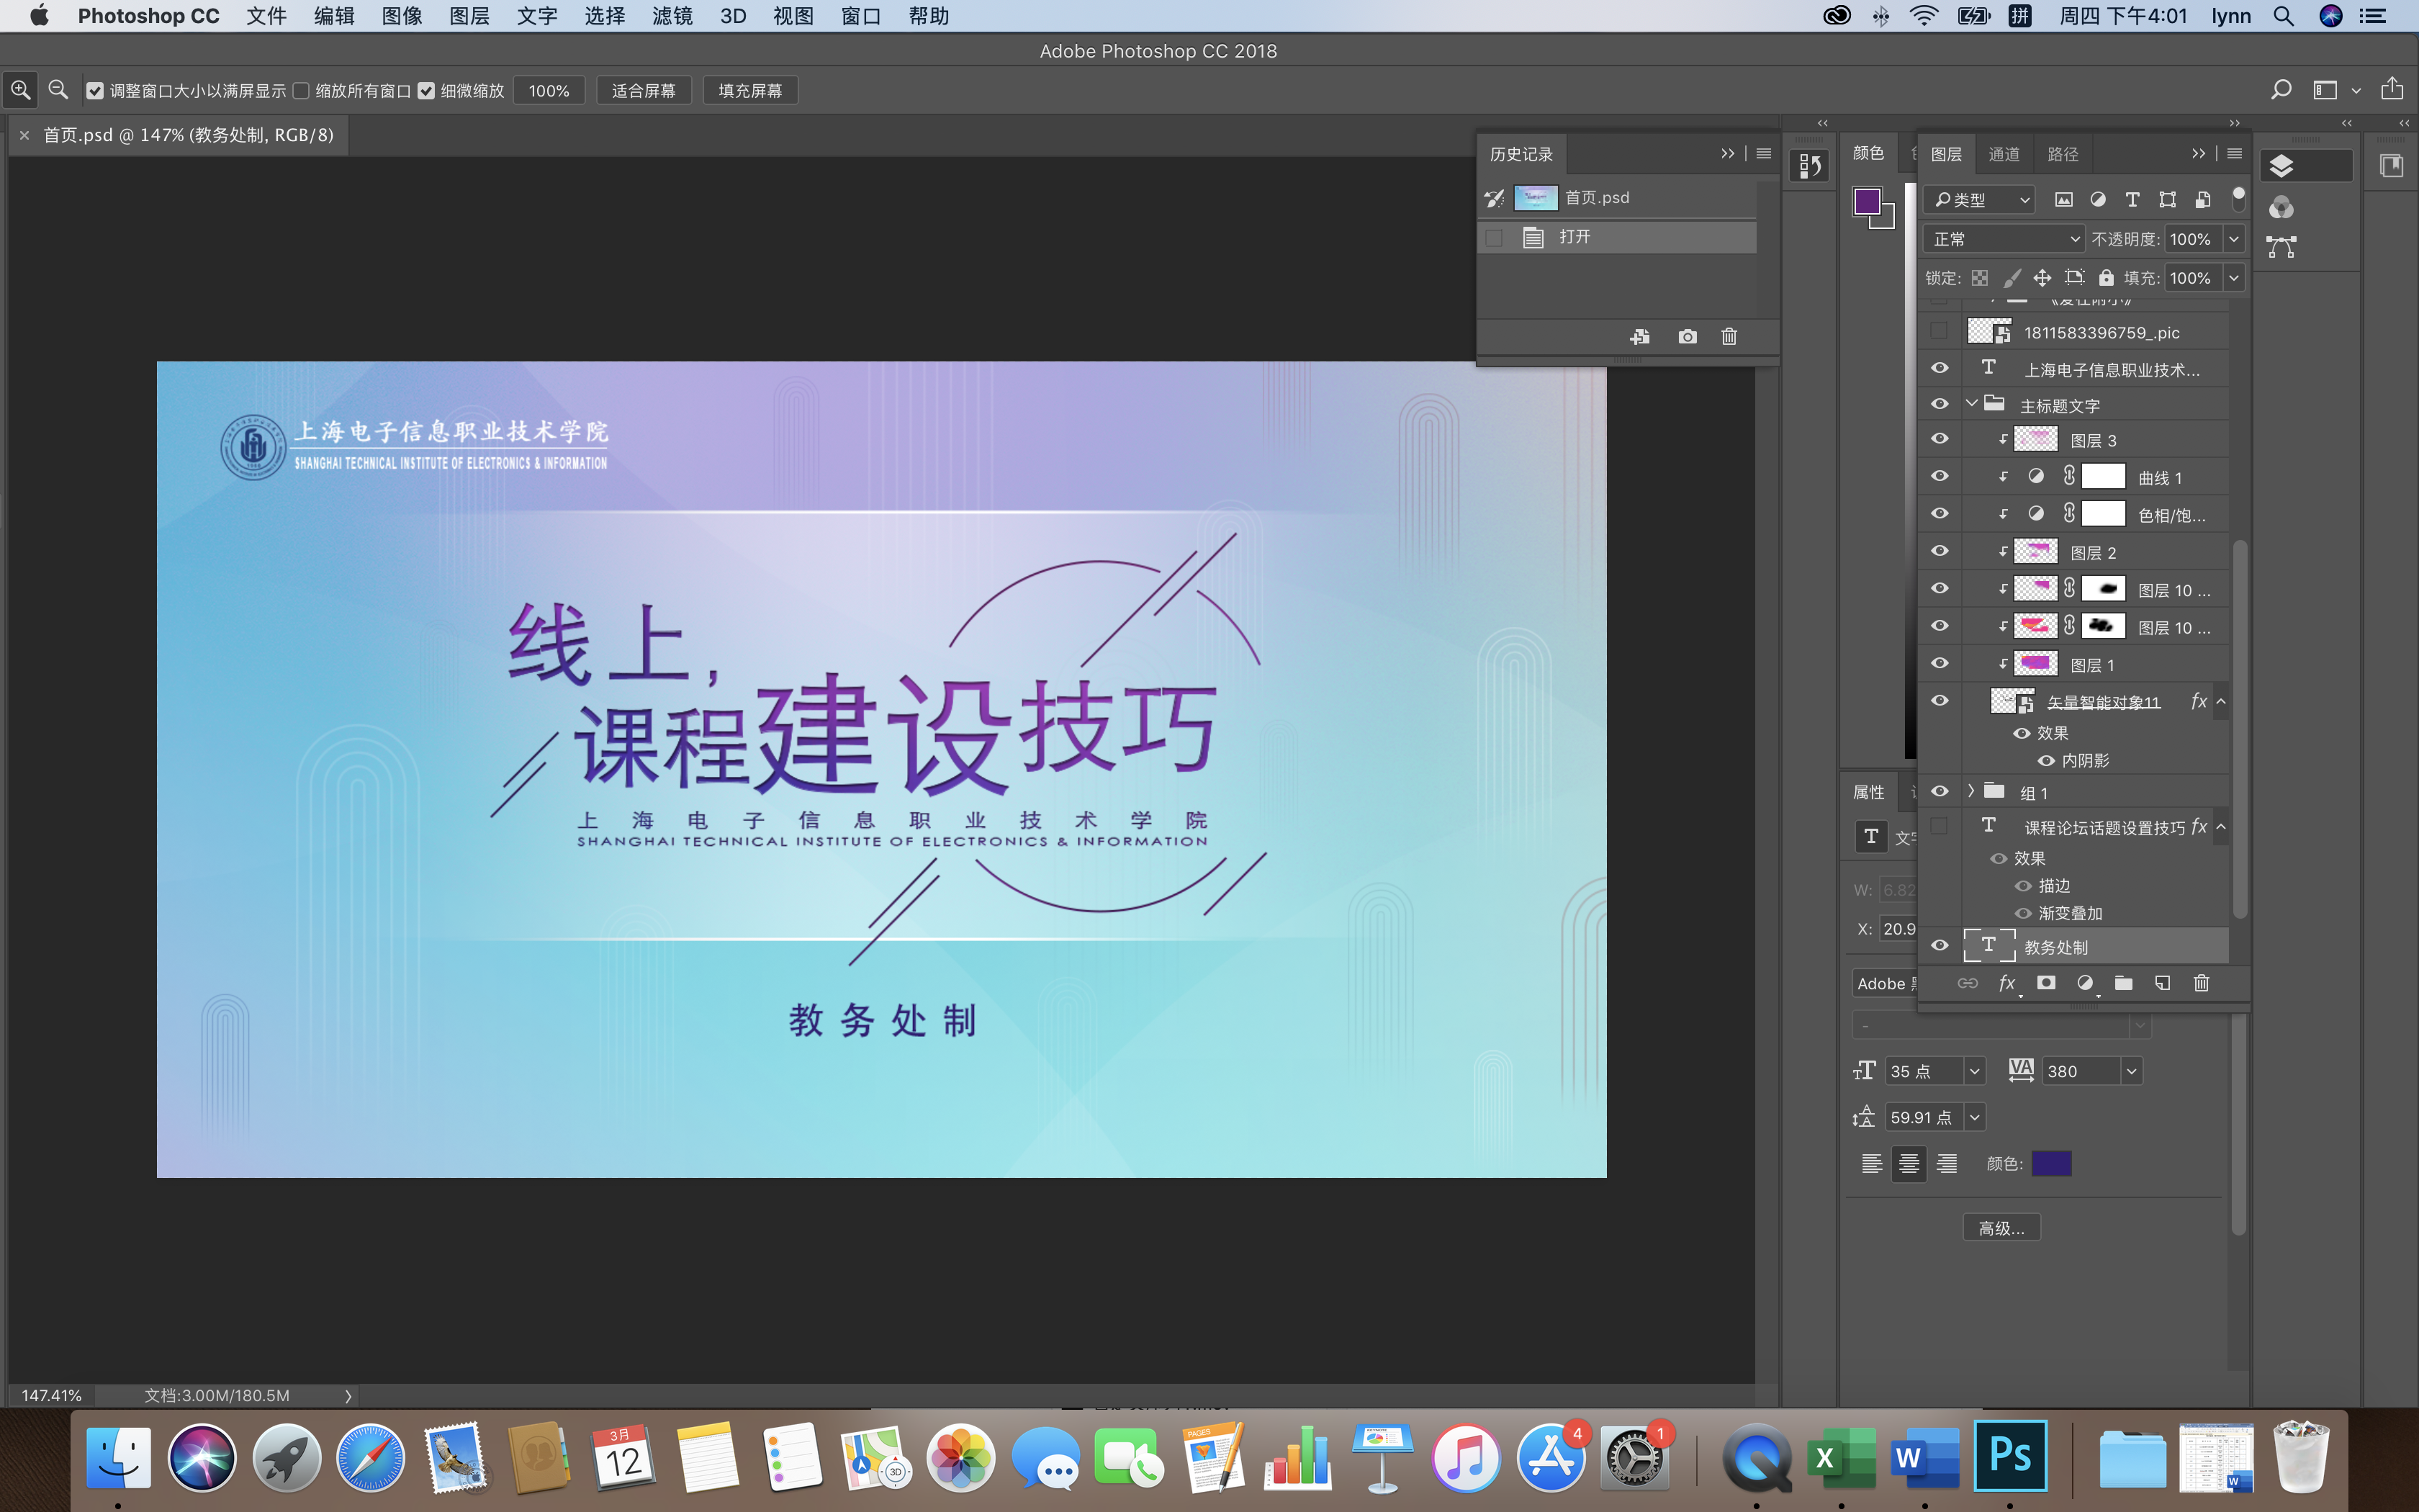Image resolution: width=2419 pixels, height=1512 pixels.
Task: Hide the 图层 3 layer
Action: point(1940,439)
